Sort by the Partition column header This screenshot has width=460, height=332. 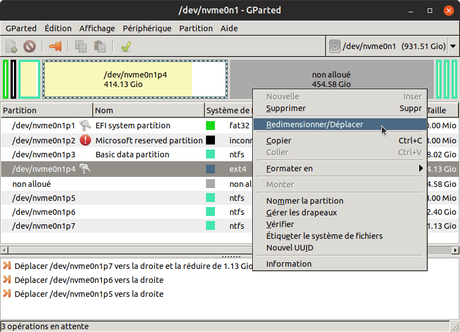point(47,110)
